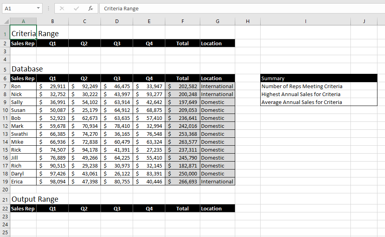Click the Sales Rep header in the Output Range

(x=23, y=208)
